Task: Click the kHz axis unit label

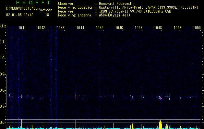Action: pos(3,26)
